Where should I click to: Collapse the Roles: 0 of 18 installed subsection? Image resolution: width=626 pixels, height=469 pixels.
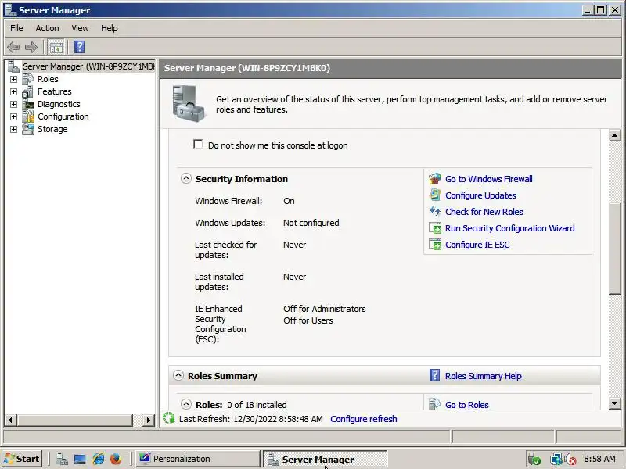click(x=186, y=404)
